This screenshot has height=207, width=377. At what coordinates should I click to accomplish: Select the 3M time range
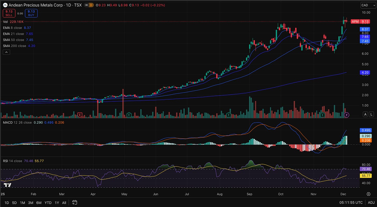click(x=31, y=203)
